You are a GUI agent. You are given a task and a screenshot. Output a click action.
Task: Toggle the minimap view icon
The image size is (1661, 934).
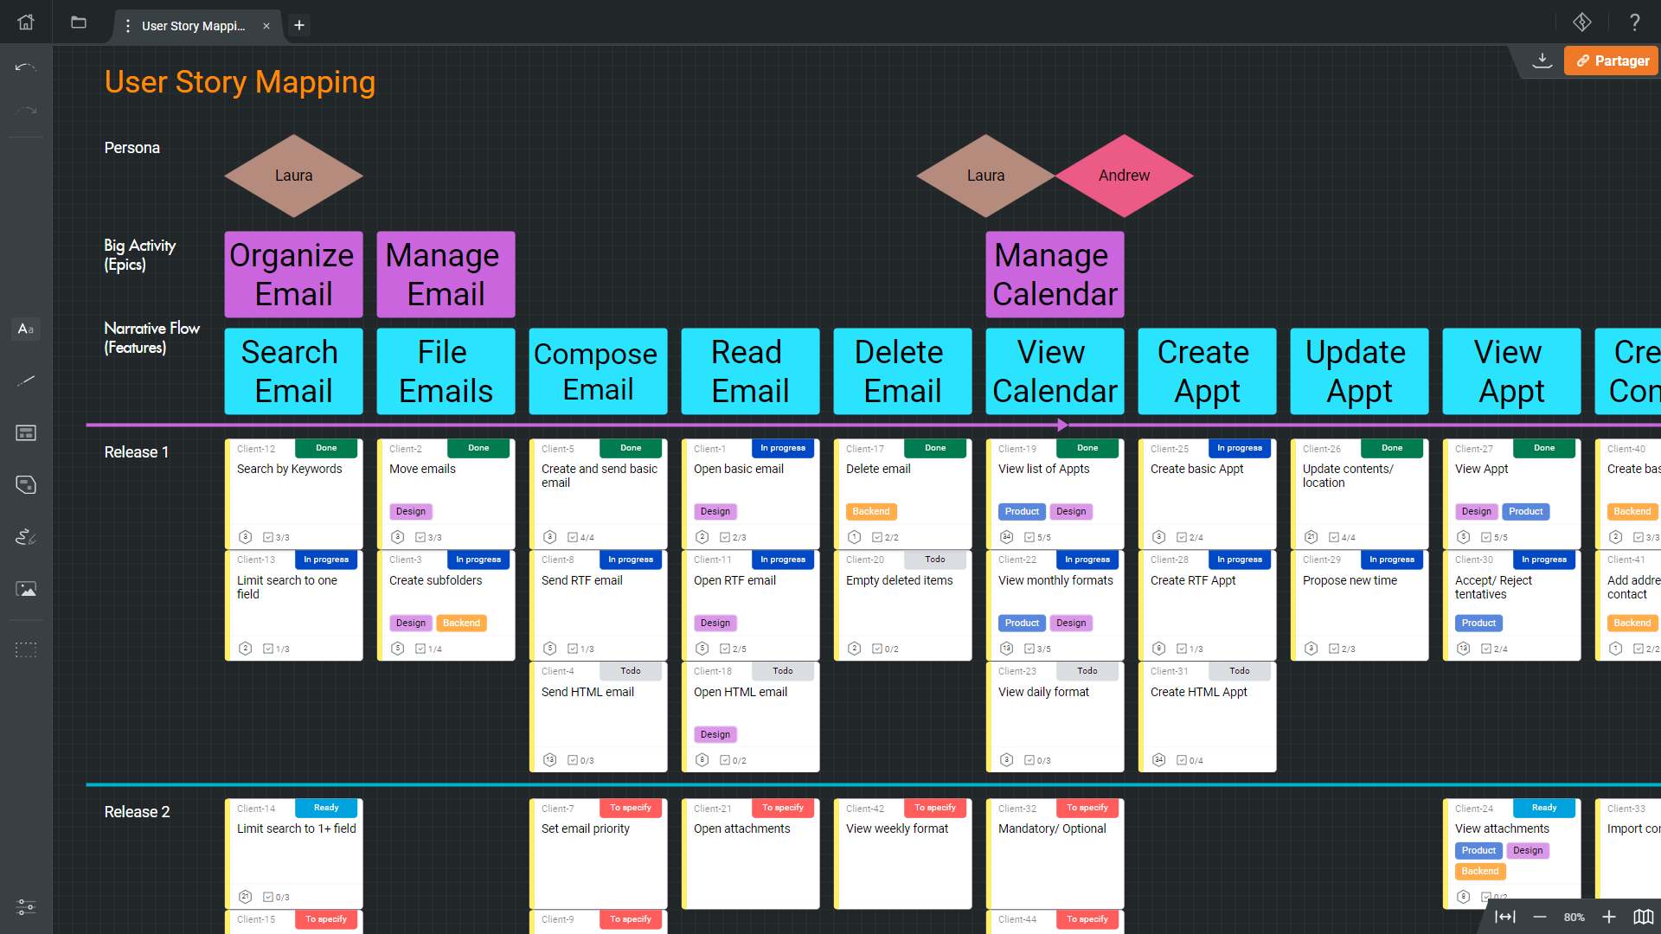1643,917
